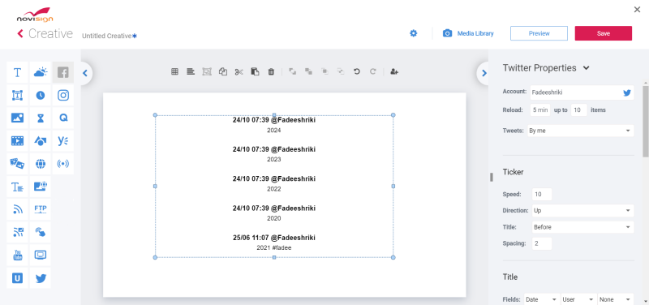This screenshot has height=305, width=649.
Task: Open the Fields 'User' dropdown
Action: (578, 299)
